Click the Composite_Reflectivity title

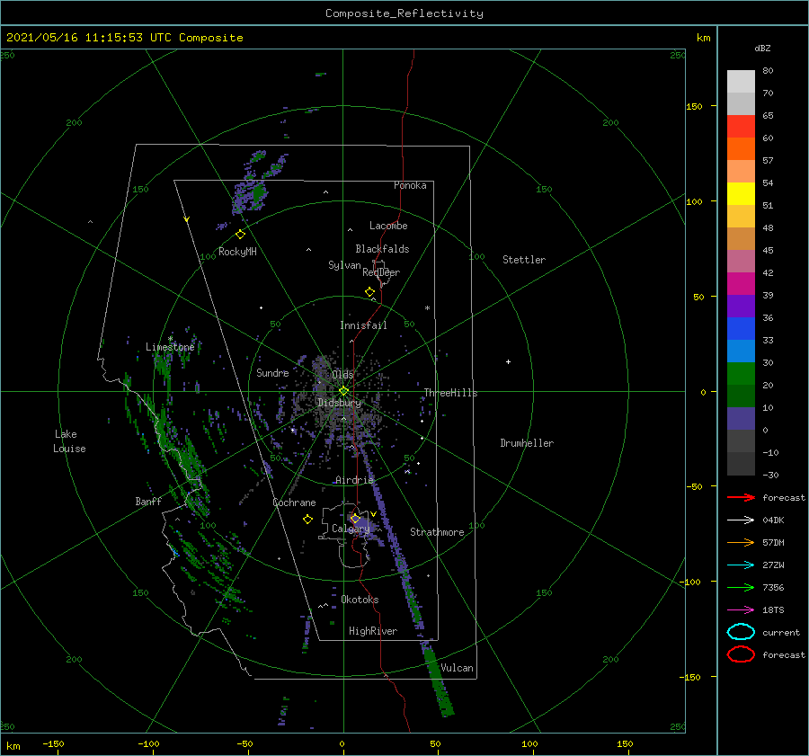(x=404, y=13)
